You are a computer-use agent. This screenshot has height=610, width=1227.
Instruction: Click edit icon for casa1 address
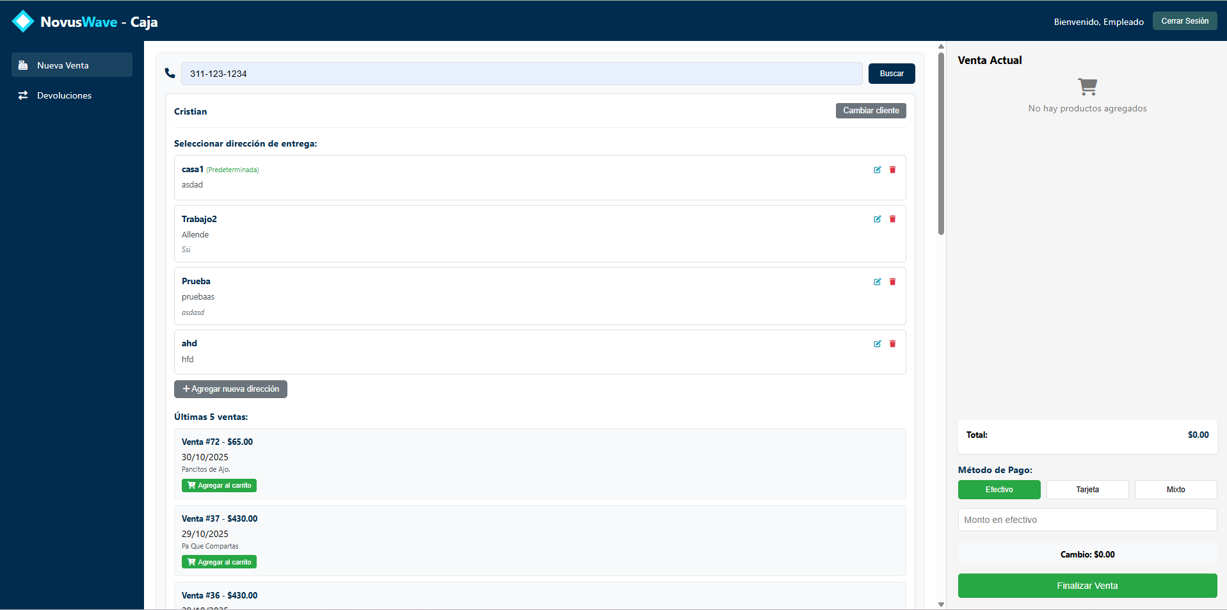click(877, 170)
